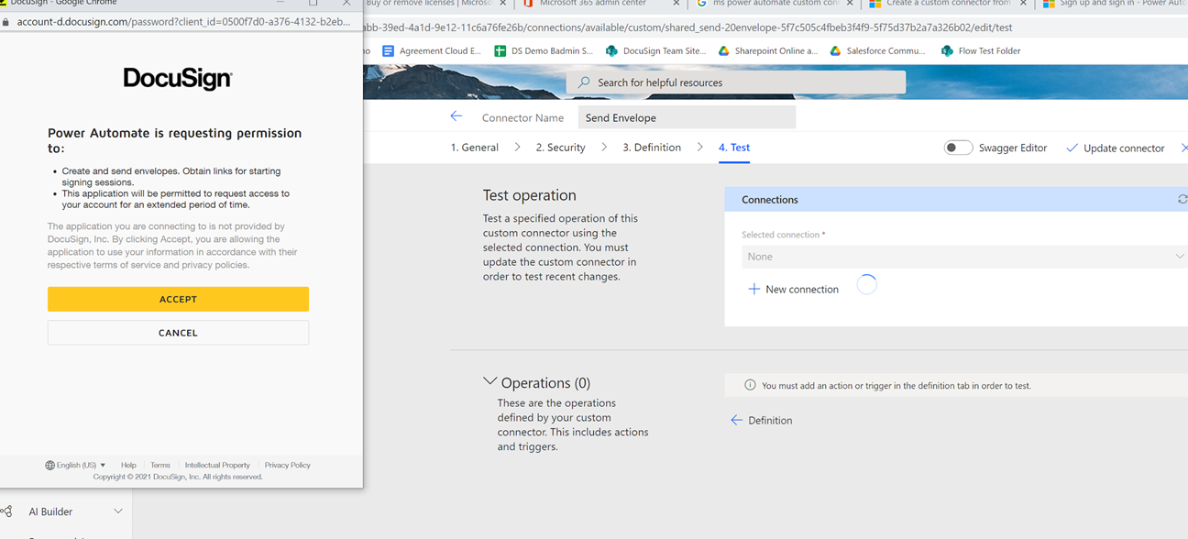The image size is (1188, 539).
Task: Cancel the DocuSign permission request
Action: tap(178, 332)
